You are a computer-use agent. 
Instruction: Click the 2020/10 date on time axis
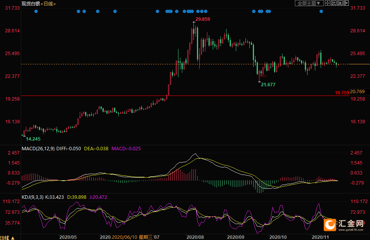(x=278, y=237)
